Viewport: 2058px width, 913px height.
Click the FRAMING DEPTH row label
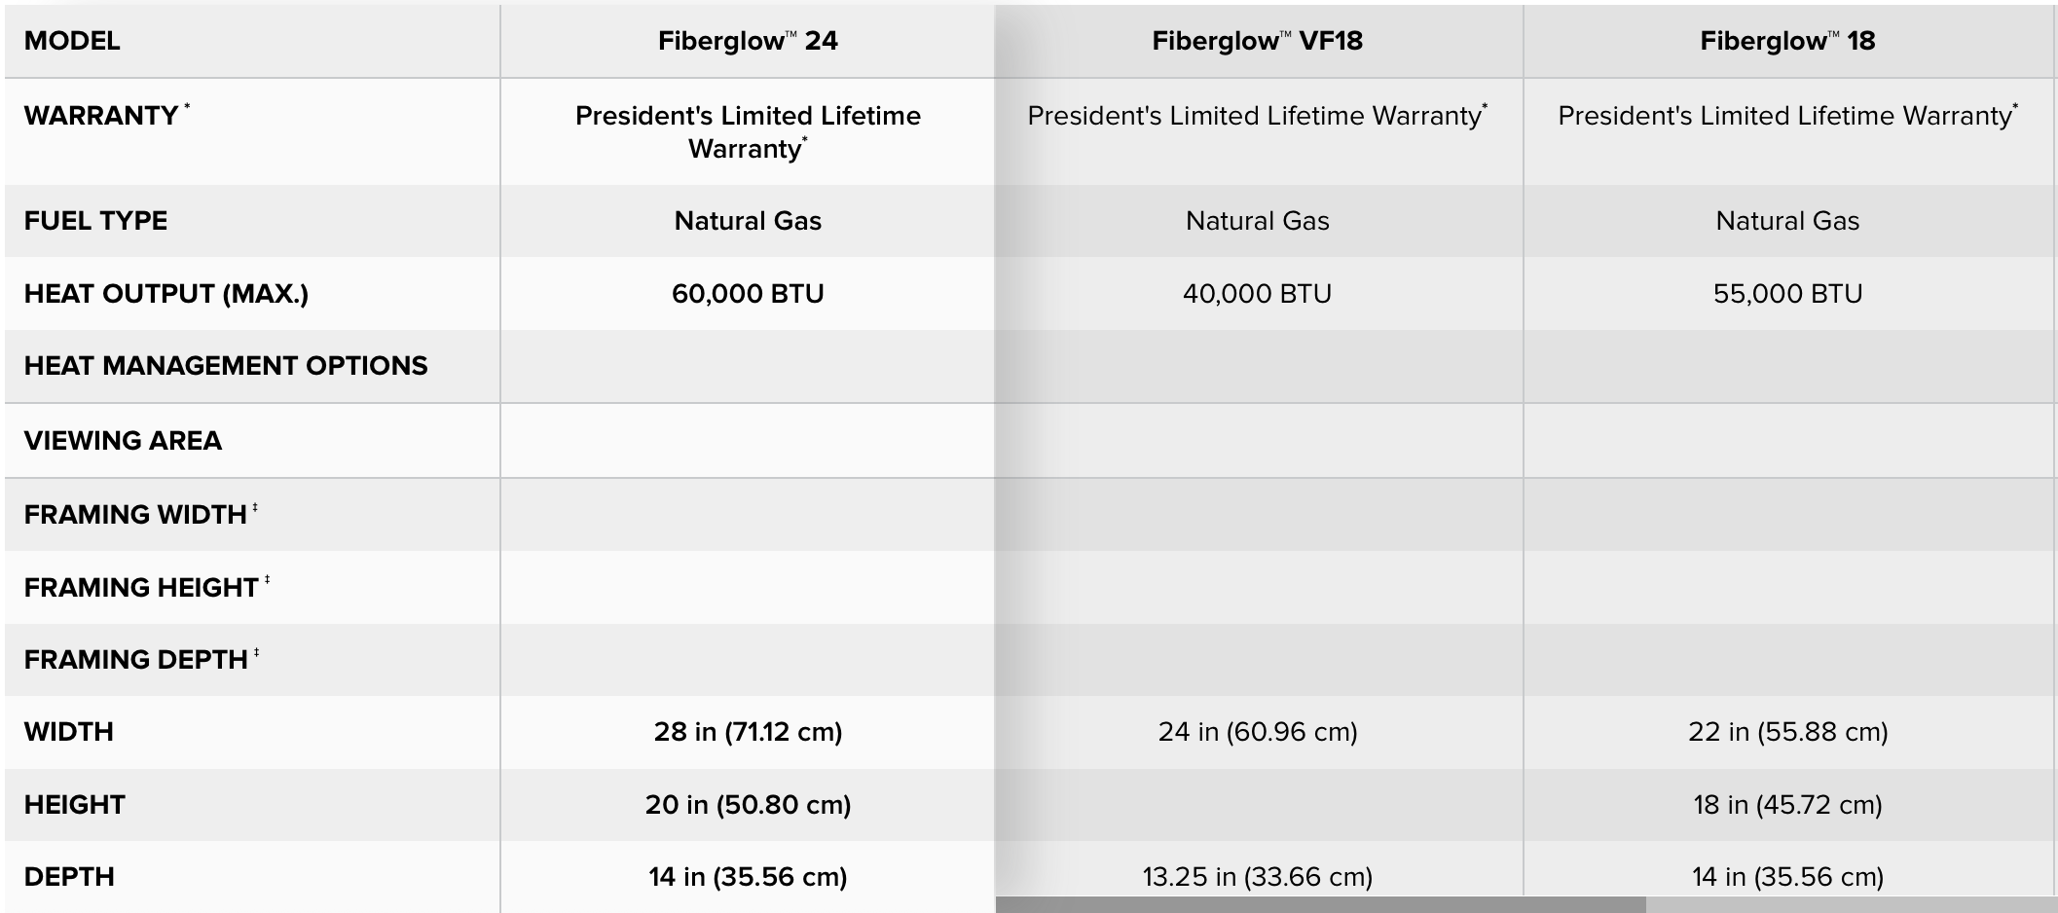[135, 660]
